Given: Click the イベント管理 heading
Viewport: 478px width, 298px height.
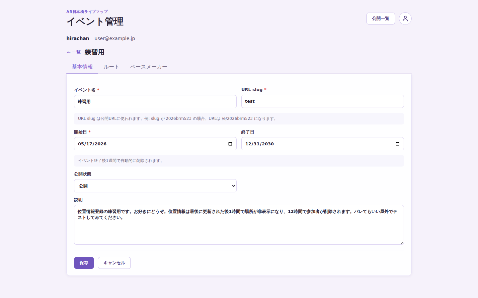Looking at the screenshot, I should pos(95,22).
